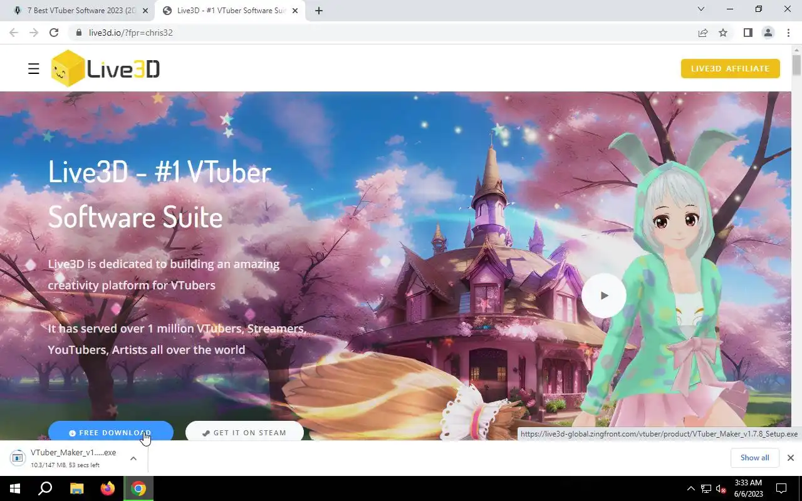This screenshot has height=501, width=802.
Task: Bookmark this page with star
Action: tap(723, 33)
